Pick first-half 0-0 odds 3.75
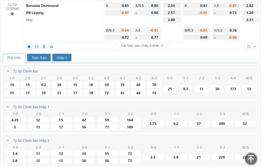Screen dimensions: 261x167 coord(153,124)
